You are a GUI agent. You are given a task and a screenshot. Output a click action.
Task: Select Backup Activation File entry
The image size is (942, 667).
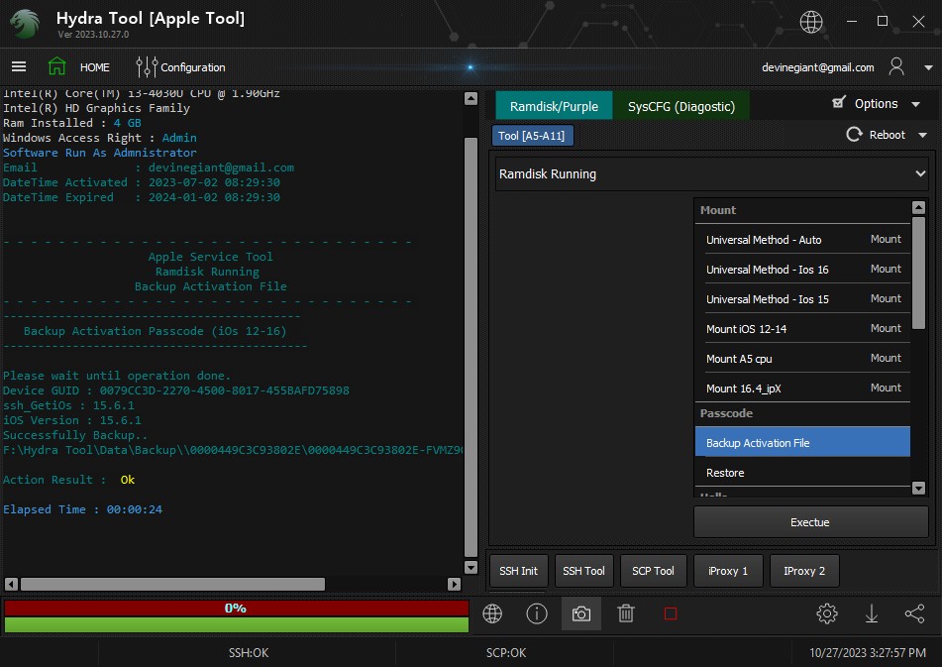(x=802, y=442)
